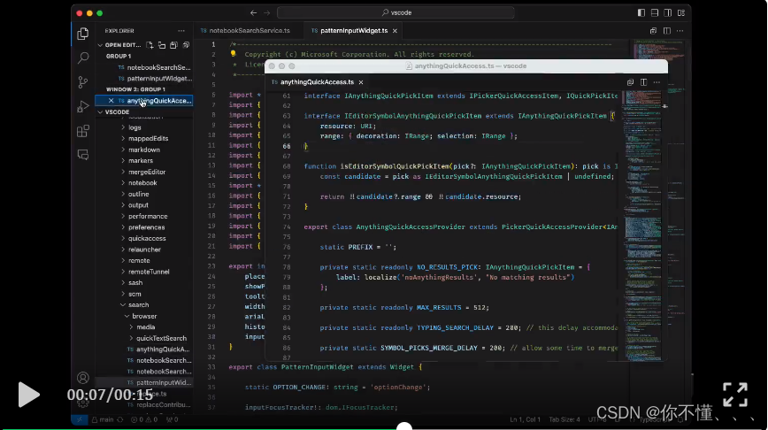Viewport: 768px width, 430px height.
Task: Toggle the primary sidebar layout icon
Action: coord(641,12)
